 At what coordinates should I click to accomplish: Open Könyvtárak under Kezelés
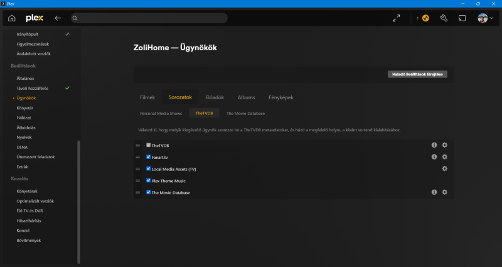click(x=27, y=191)
